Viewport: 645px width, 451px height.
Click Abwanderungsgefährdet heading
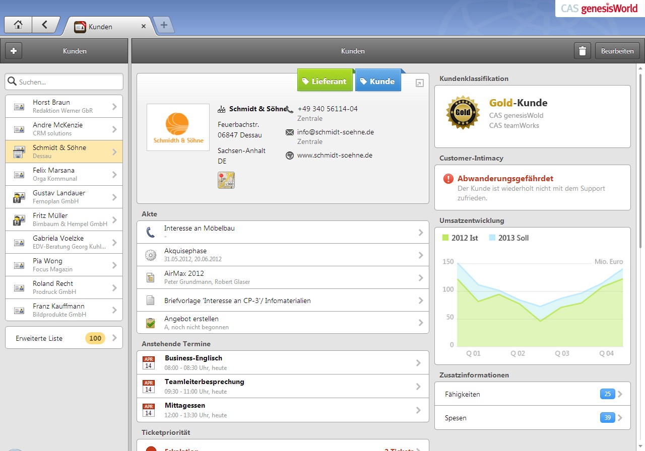(x=505, y=178)
